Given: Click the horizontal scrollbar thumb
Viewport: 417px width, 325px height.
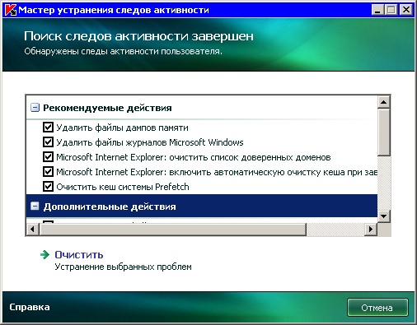Looking at the screenshot, I should point(173,229).
